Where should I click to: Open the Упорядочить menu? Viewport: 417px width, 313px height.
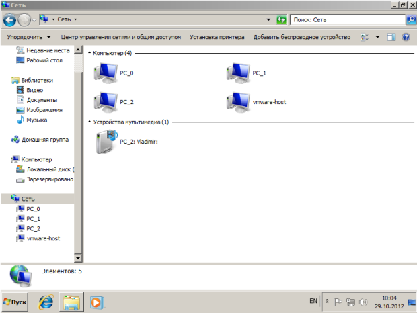(28, 37)
